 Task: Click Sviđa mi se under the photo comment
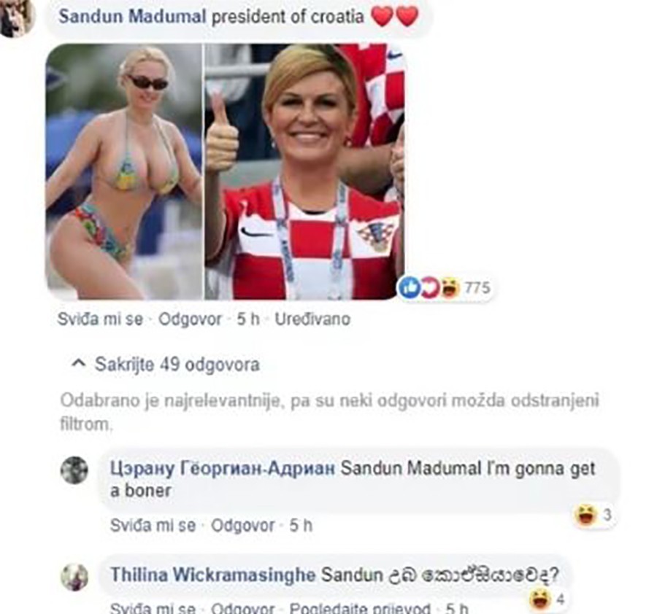tap(100, 319)
